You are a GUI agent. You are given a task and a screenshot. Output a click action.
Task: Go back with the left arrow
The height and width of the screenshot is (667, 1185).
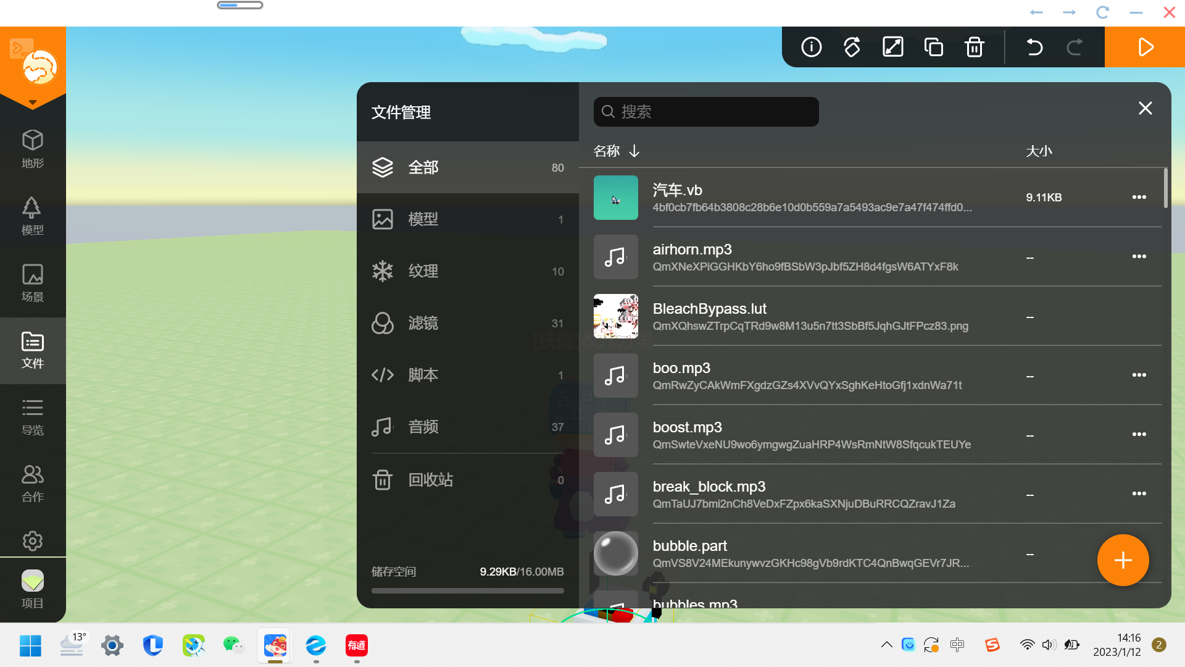(1036, 12)
